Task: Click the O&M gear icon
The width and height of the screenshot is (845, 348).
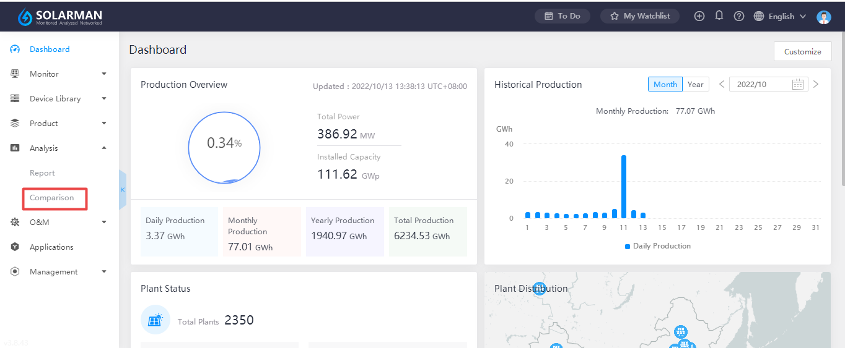Action: (15, 222)
